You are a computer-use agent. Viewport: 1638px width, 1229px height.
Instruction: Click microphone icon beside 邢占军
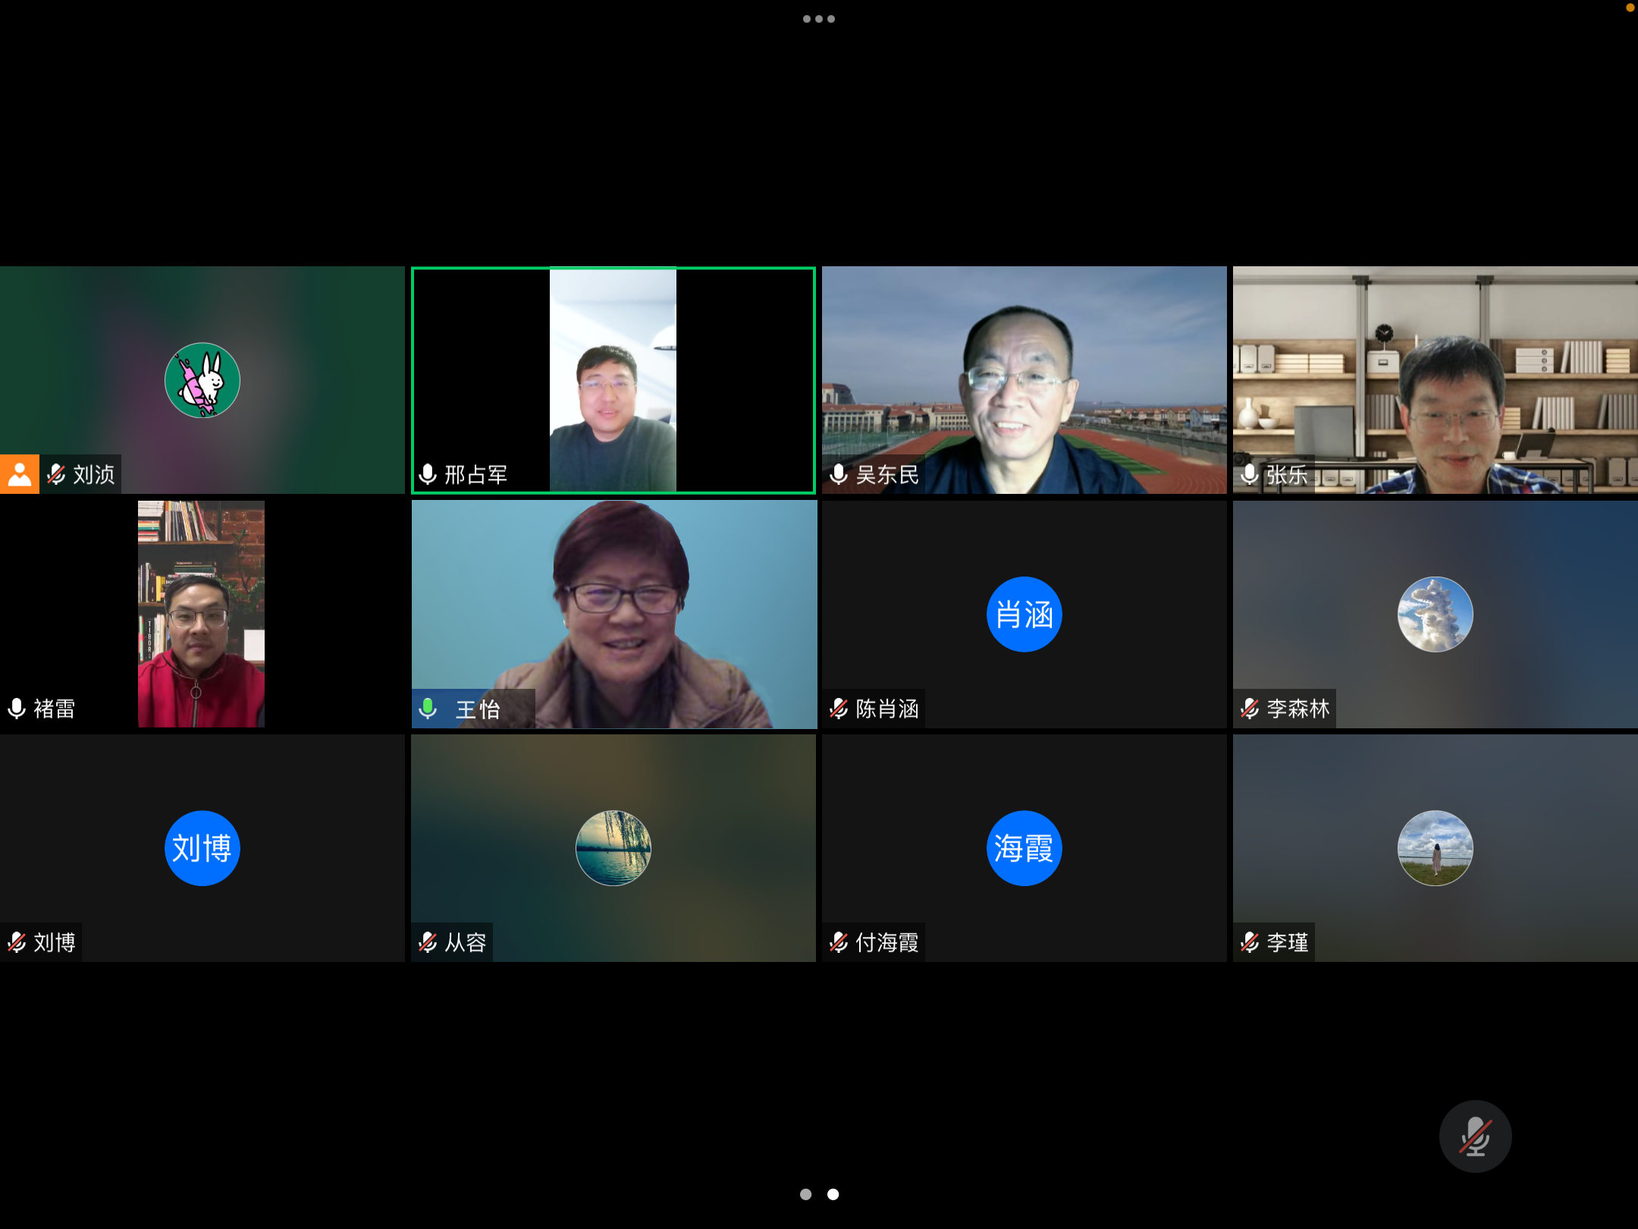(428, 474)
